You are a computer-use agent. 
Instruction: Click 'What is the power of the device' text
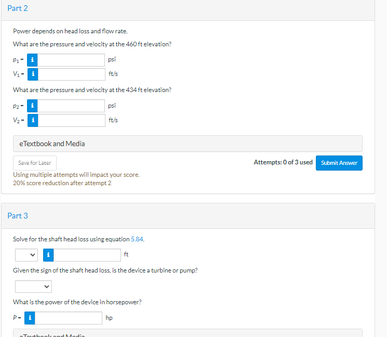click(x=77, y=302)
